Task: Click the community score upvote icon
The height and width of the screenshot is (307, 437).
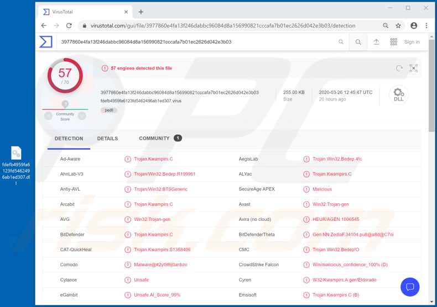Action: 82,116
